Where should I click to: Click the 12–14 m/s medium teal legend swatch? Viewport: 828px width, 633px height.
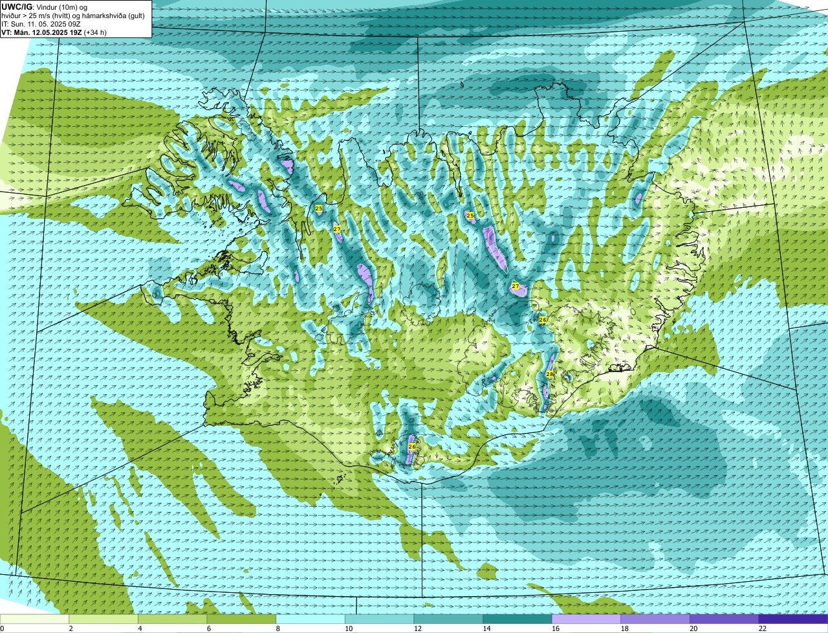[x=448, y=619]
